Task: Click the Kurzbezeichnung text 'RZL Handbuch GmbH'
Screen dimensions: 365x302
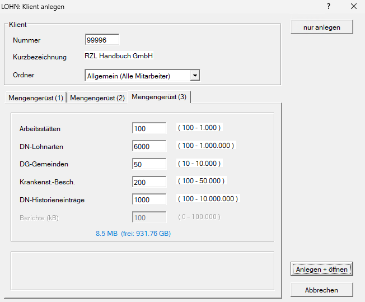Action: click(119, 56)
